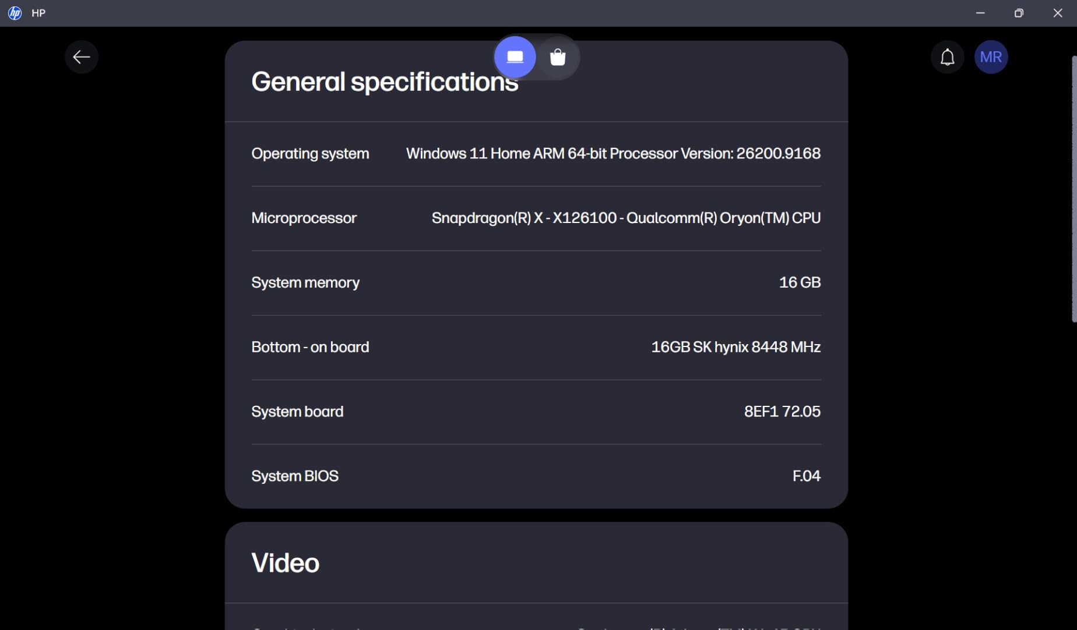Close the HP application window
This screenshot has height=630, width=1077.
point(1058,13)
